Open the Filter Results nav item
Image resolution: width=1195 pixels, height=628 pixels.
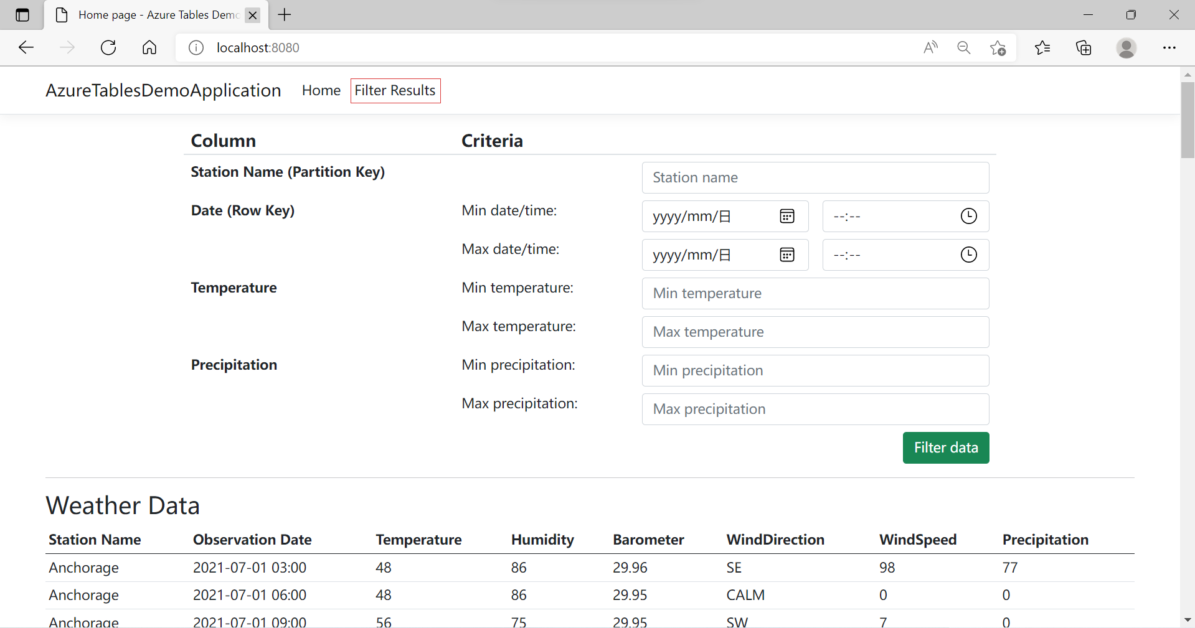[x=395, y=91]
